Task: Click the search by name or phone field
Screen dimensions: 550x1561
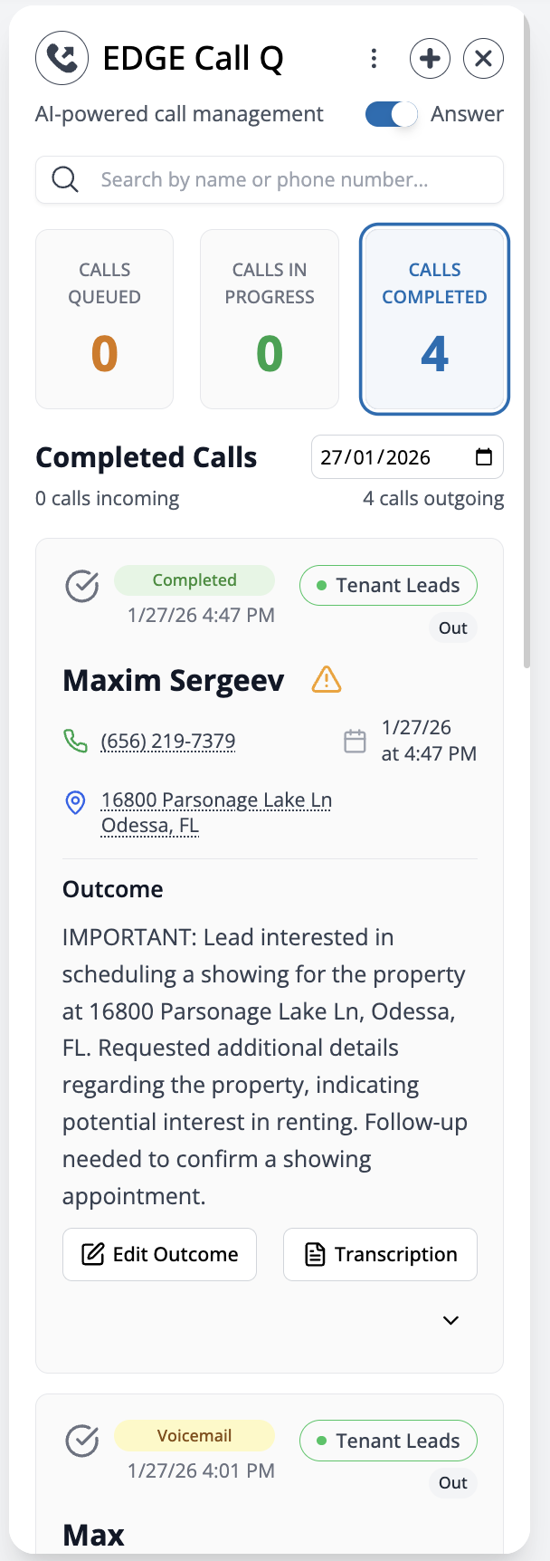Action: [270, 180]
